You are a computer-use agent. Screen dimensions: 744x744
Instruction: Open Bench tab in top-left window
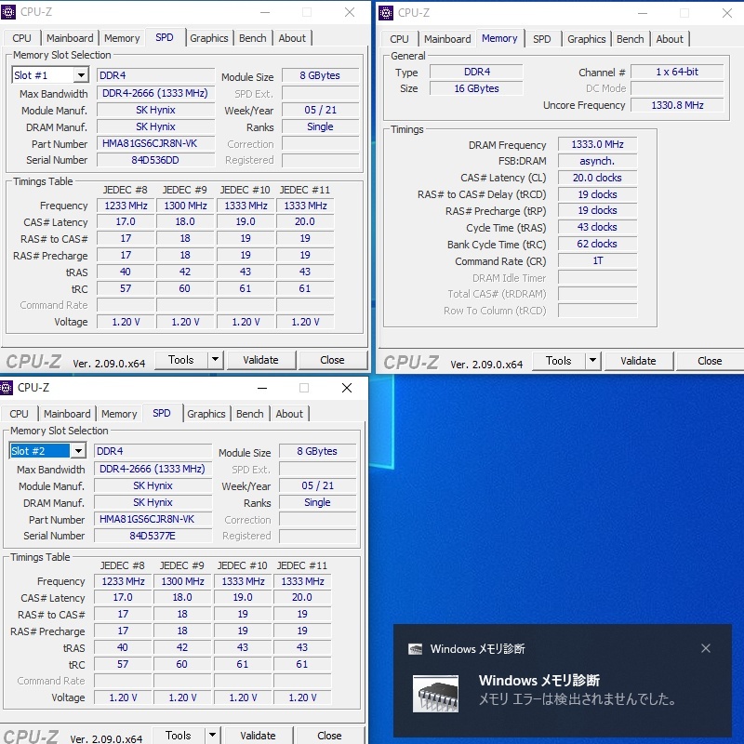click(252, 38)
